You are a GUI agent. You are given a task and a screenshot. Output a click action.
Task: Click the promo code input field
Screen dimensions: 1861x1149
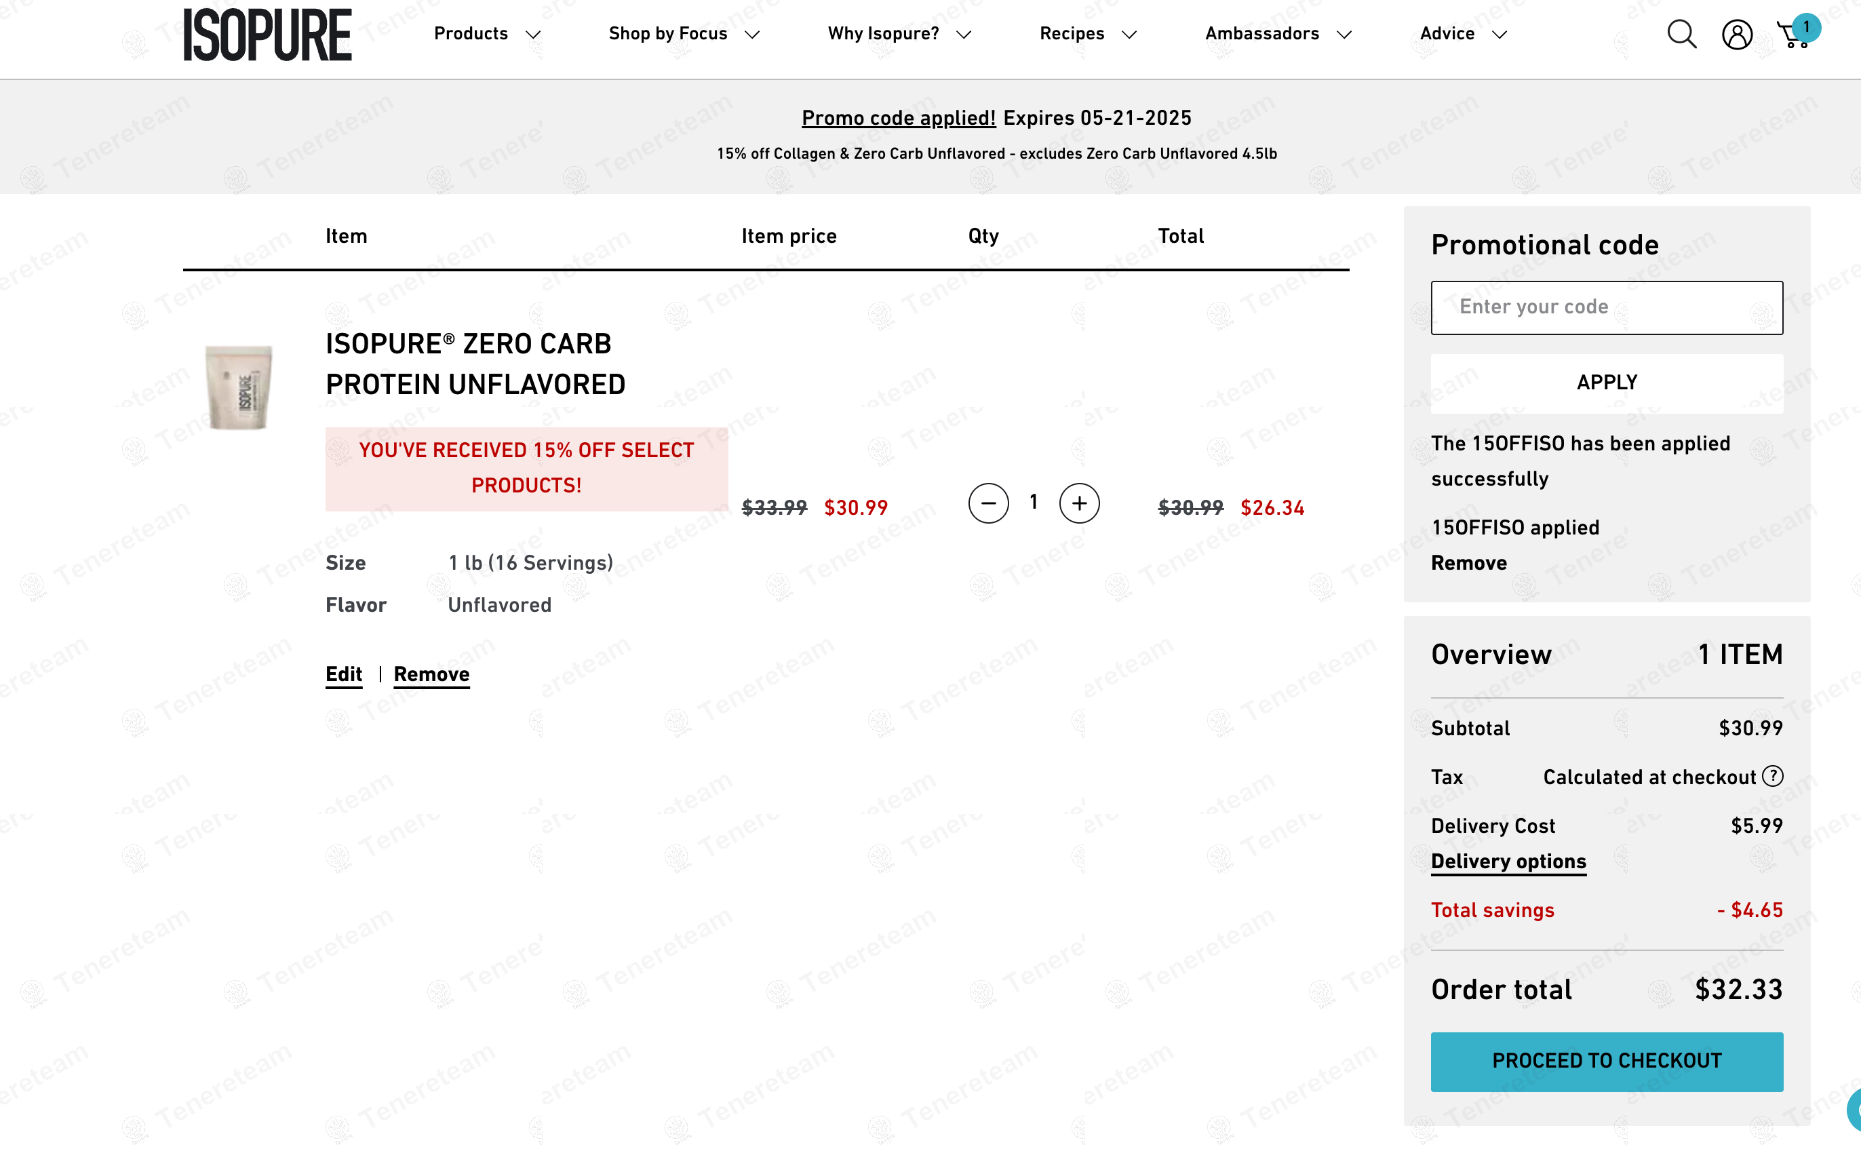[x=1607, y=307]
